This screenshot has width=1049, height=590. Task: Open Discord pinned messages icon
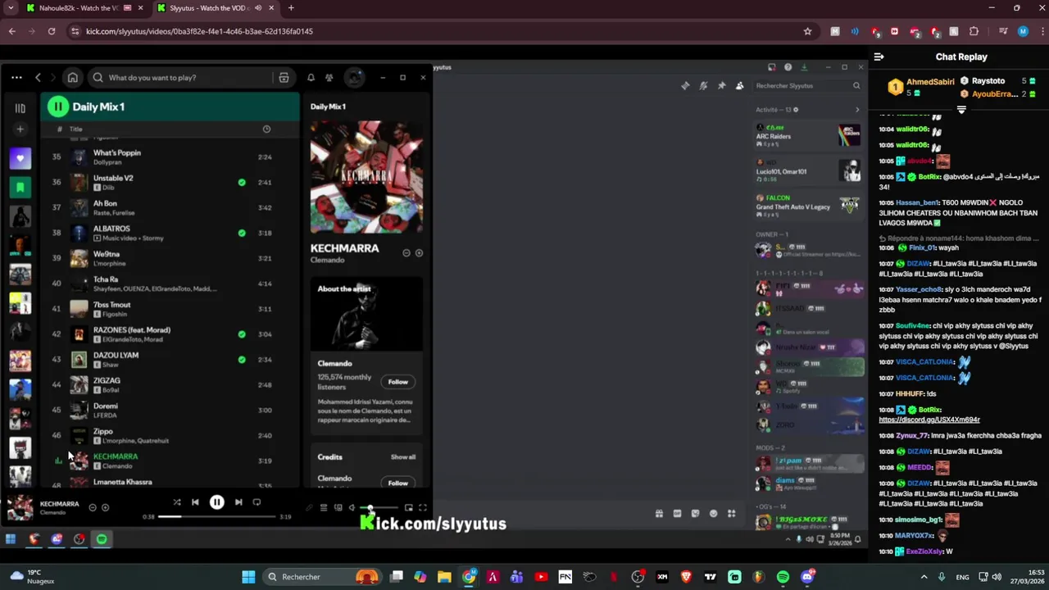[x=721, y=86]
